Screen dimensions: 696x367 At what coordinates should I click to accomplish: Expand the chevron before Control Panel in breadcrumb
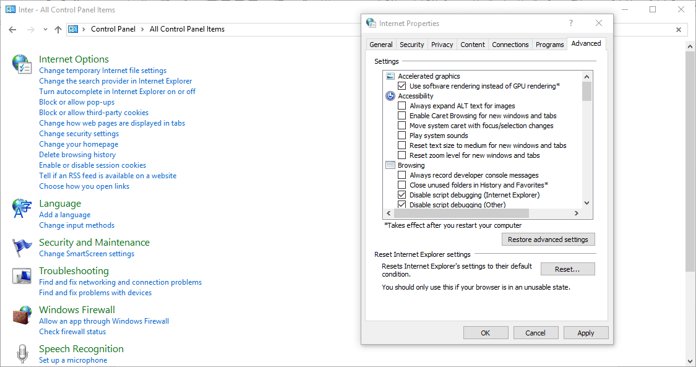tap(84, 29)
